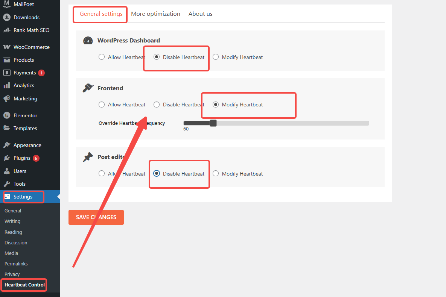
Task: Open Writing settings submenu link
Action: point(12,221)
